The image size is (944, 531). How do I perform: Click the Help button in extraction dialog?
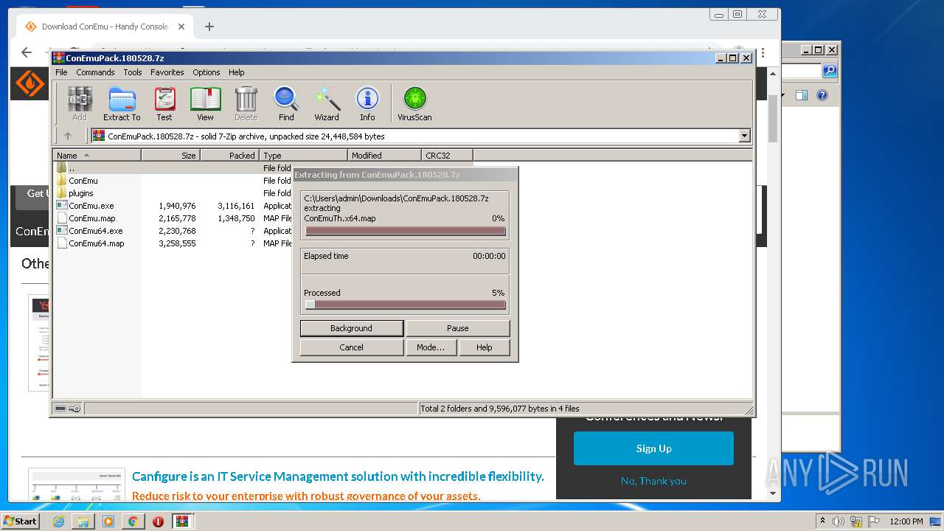tap(484, 347)
